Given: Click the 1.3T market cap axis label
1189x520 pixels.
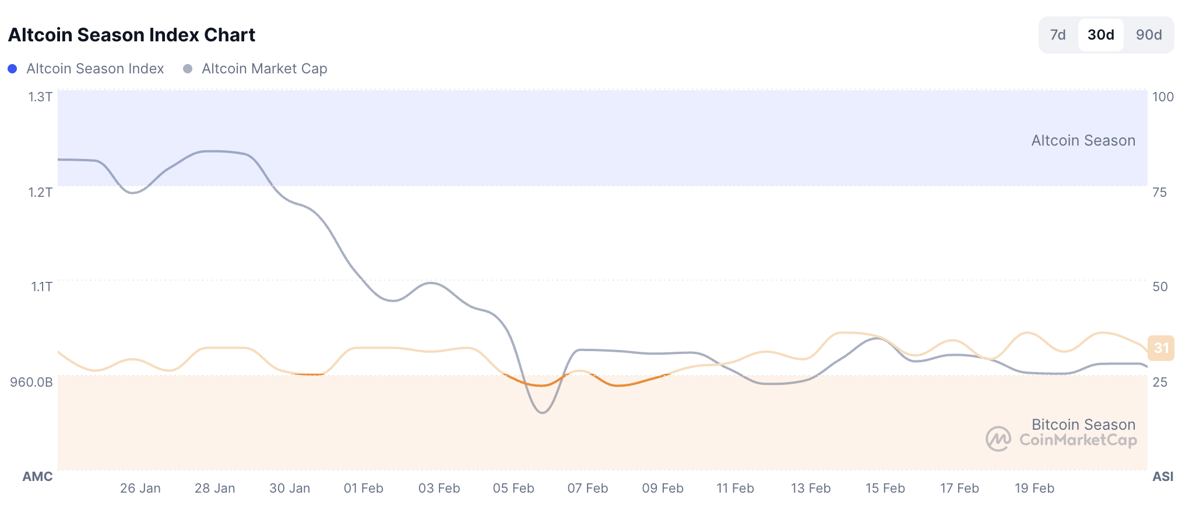Looking at the screenshot, I should (40, 97).
